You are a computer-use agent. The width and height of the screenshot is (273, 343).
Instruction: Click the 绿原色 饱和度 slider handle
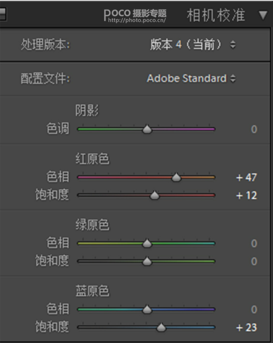point(147,262)
